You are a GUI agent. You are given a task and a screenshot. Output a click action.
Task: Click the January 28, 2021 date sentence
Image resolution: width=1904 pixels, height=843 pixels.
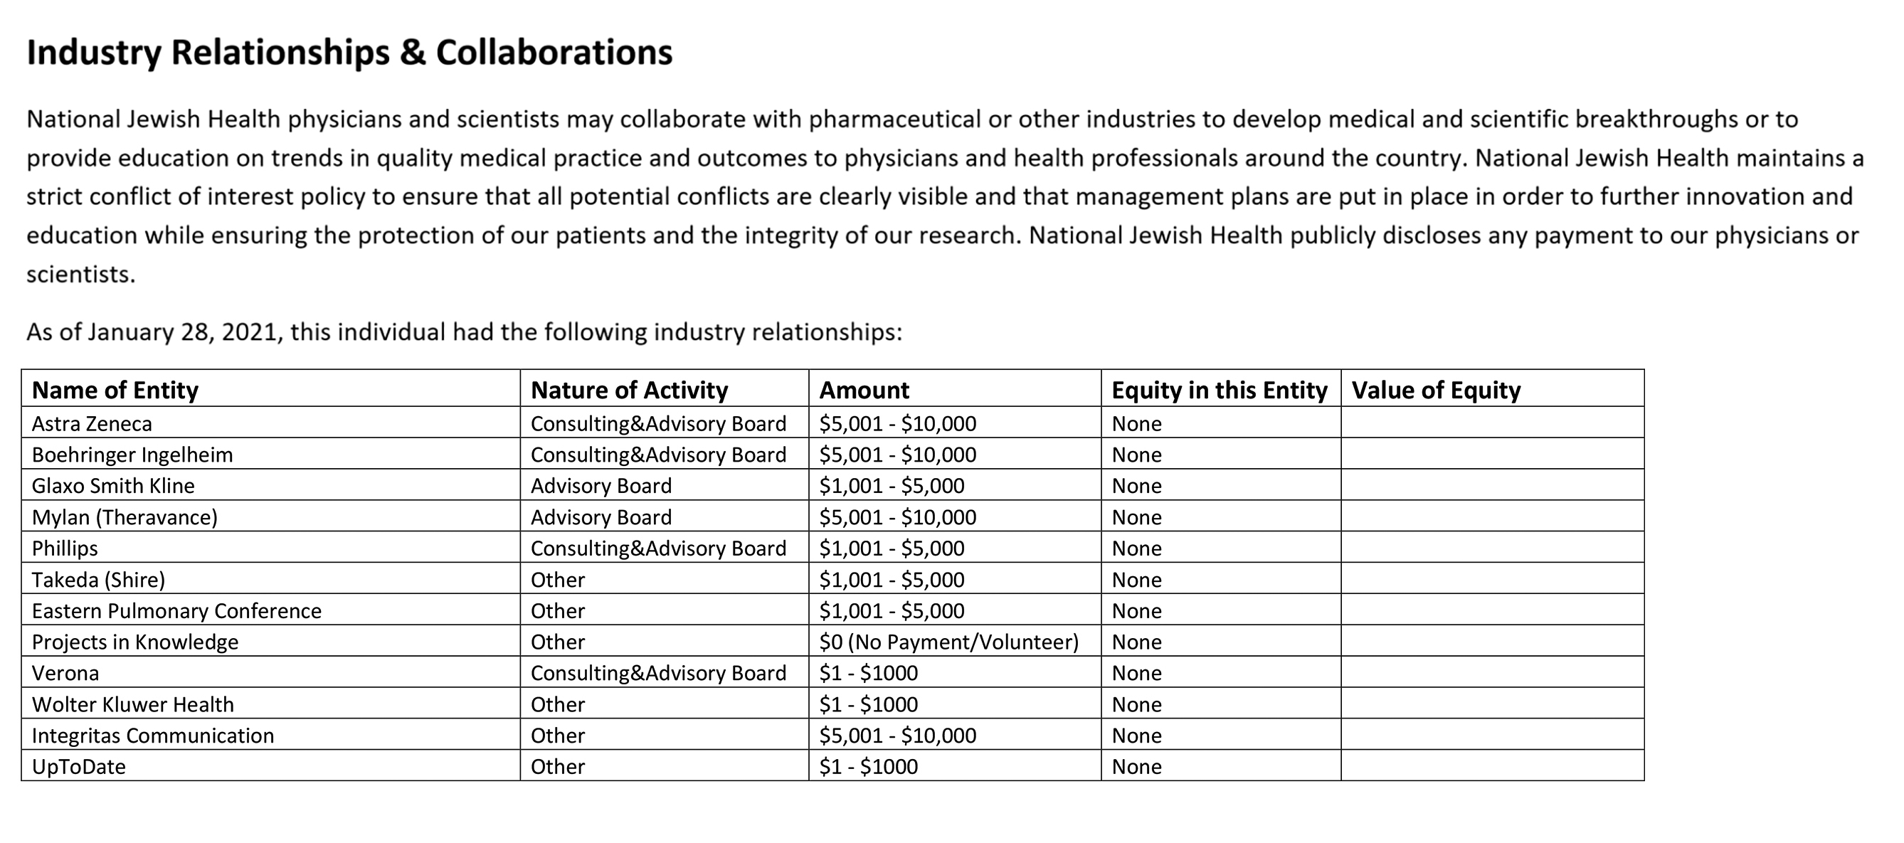tap(464, 332)
